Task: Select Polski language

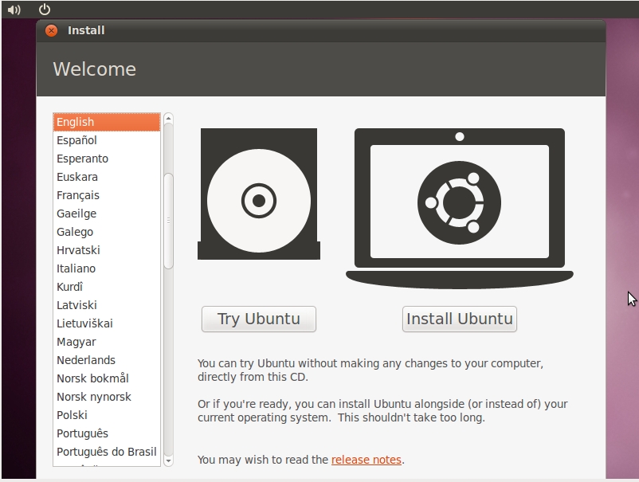Action: [x=107, y=415]
